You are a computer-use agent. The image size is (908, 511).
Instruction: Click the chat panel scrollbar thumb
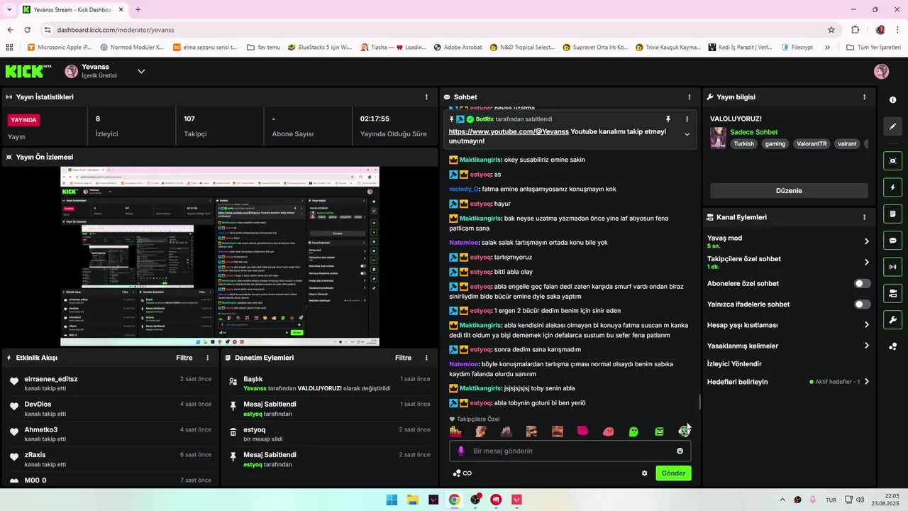700,402
